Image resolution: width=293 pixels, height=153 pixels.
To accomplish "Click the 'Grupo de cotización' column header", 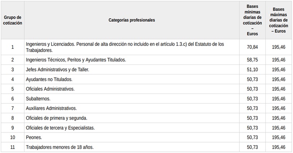I will (12, 20).
